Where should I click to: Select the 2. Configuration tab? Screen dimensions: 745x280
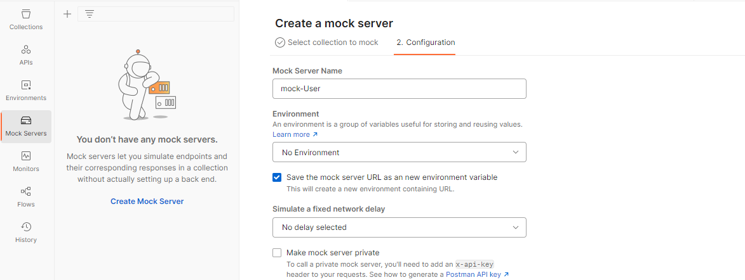(x=425, y=42)
